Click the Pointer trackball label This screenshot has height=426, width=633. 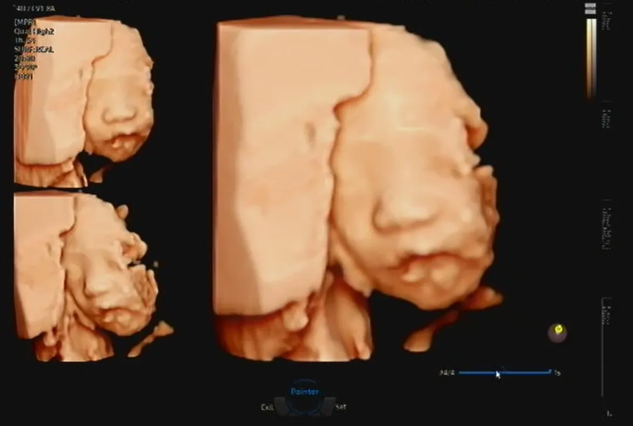click(305, 391)
